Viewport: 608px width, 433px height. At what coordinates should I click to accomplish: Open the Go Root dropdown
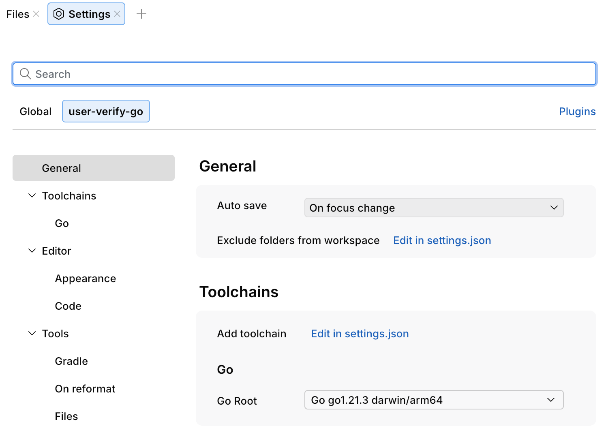point(433,400)
